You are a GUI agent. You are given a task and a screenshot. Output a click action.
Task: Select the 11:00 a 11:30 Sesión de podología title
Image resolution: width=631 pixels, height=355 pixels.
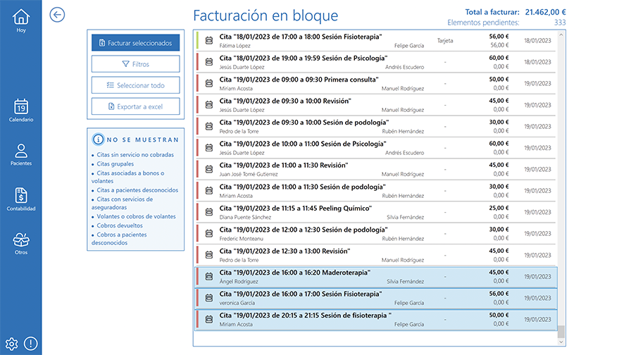tap(303, 187)
